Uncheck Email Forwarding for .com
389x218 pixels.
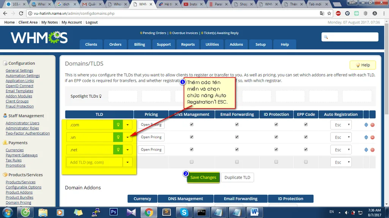[237, 125]
